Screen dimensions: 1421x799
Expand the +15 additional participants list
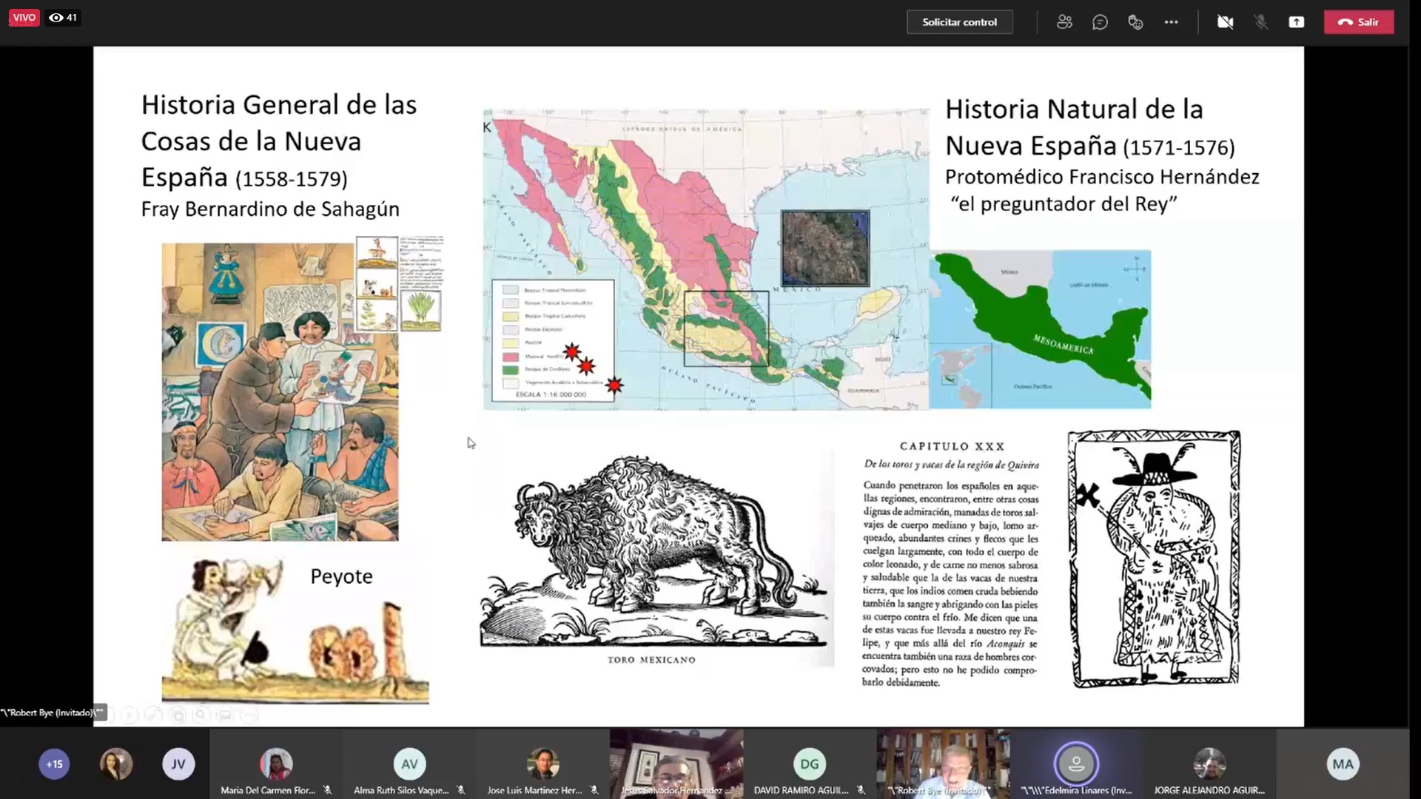(x=54, y=764)
